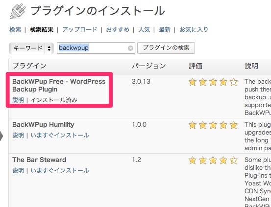
Task: Open the 検索 tab
Action: pyautogui.click(x=15, y=29)
